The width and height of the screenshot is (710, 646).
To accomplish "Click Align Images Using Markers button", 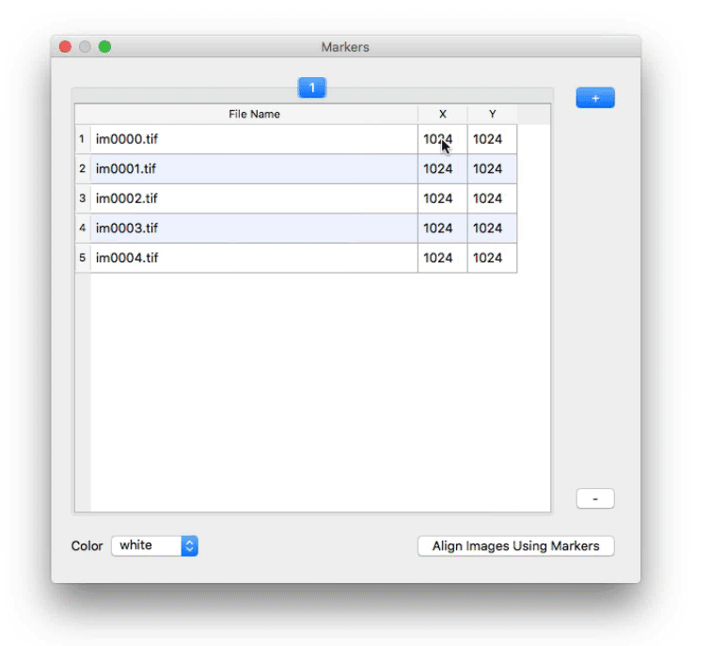I will pos(515,546).
